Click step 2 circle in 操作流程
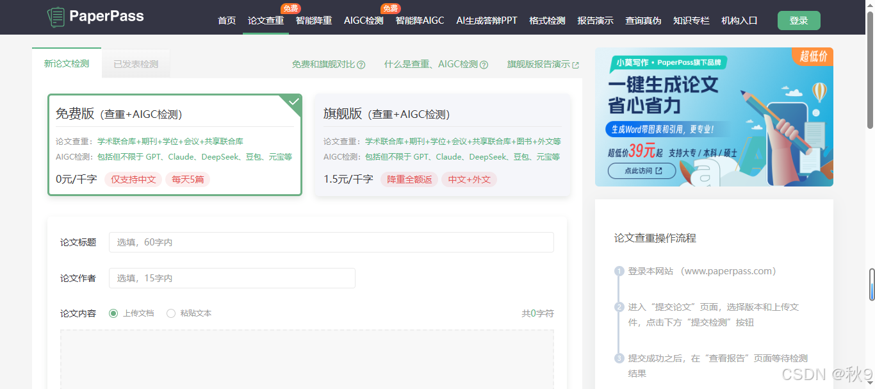This screenshot has width=875, height=389. pos(619,307)
